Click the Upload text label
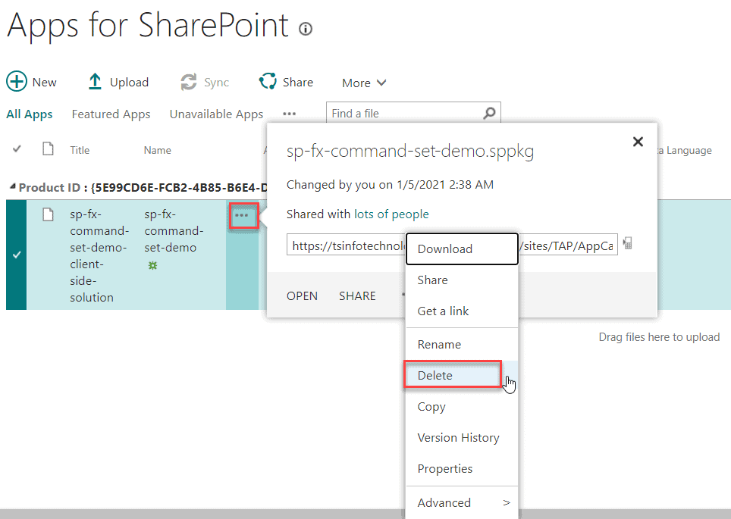This screenshot has height=519, width=731. tap(129, 82)
